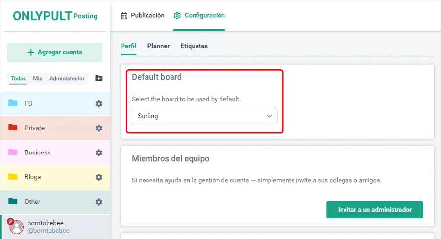Open the Publicación tab
This screenshot has height=239, width=441.
point(143,16)
